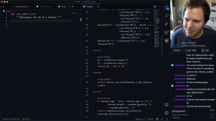216x121 pixels.
Task: Open the Source Control view
Action: click(166, 24)
